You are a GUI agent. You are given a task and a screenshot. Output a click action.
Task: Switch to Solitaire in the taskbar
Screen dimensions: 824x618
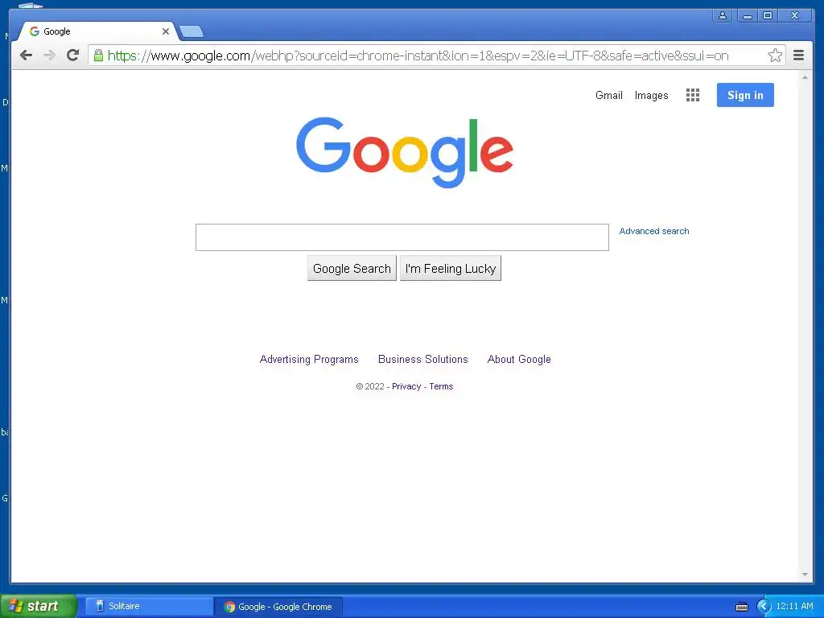coord(148,607)
